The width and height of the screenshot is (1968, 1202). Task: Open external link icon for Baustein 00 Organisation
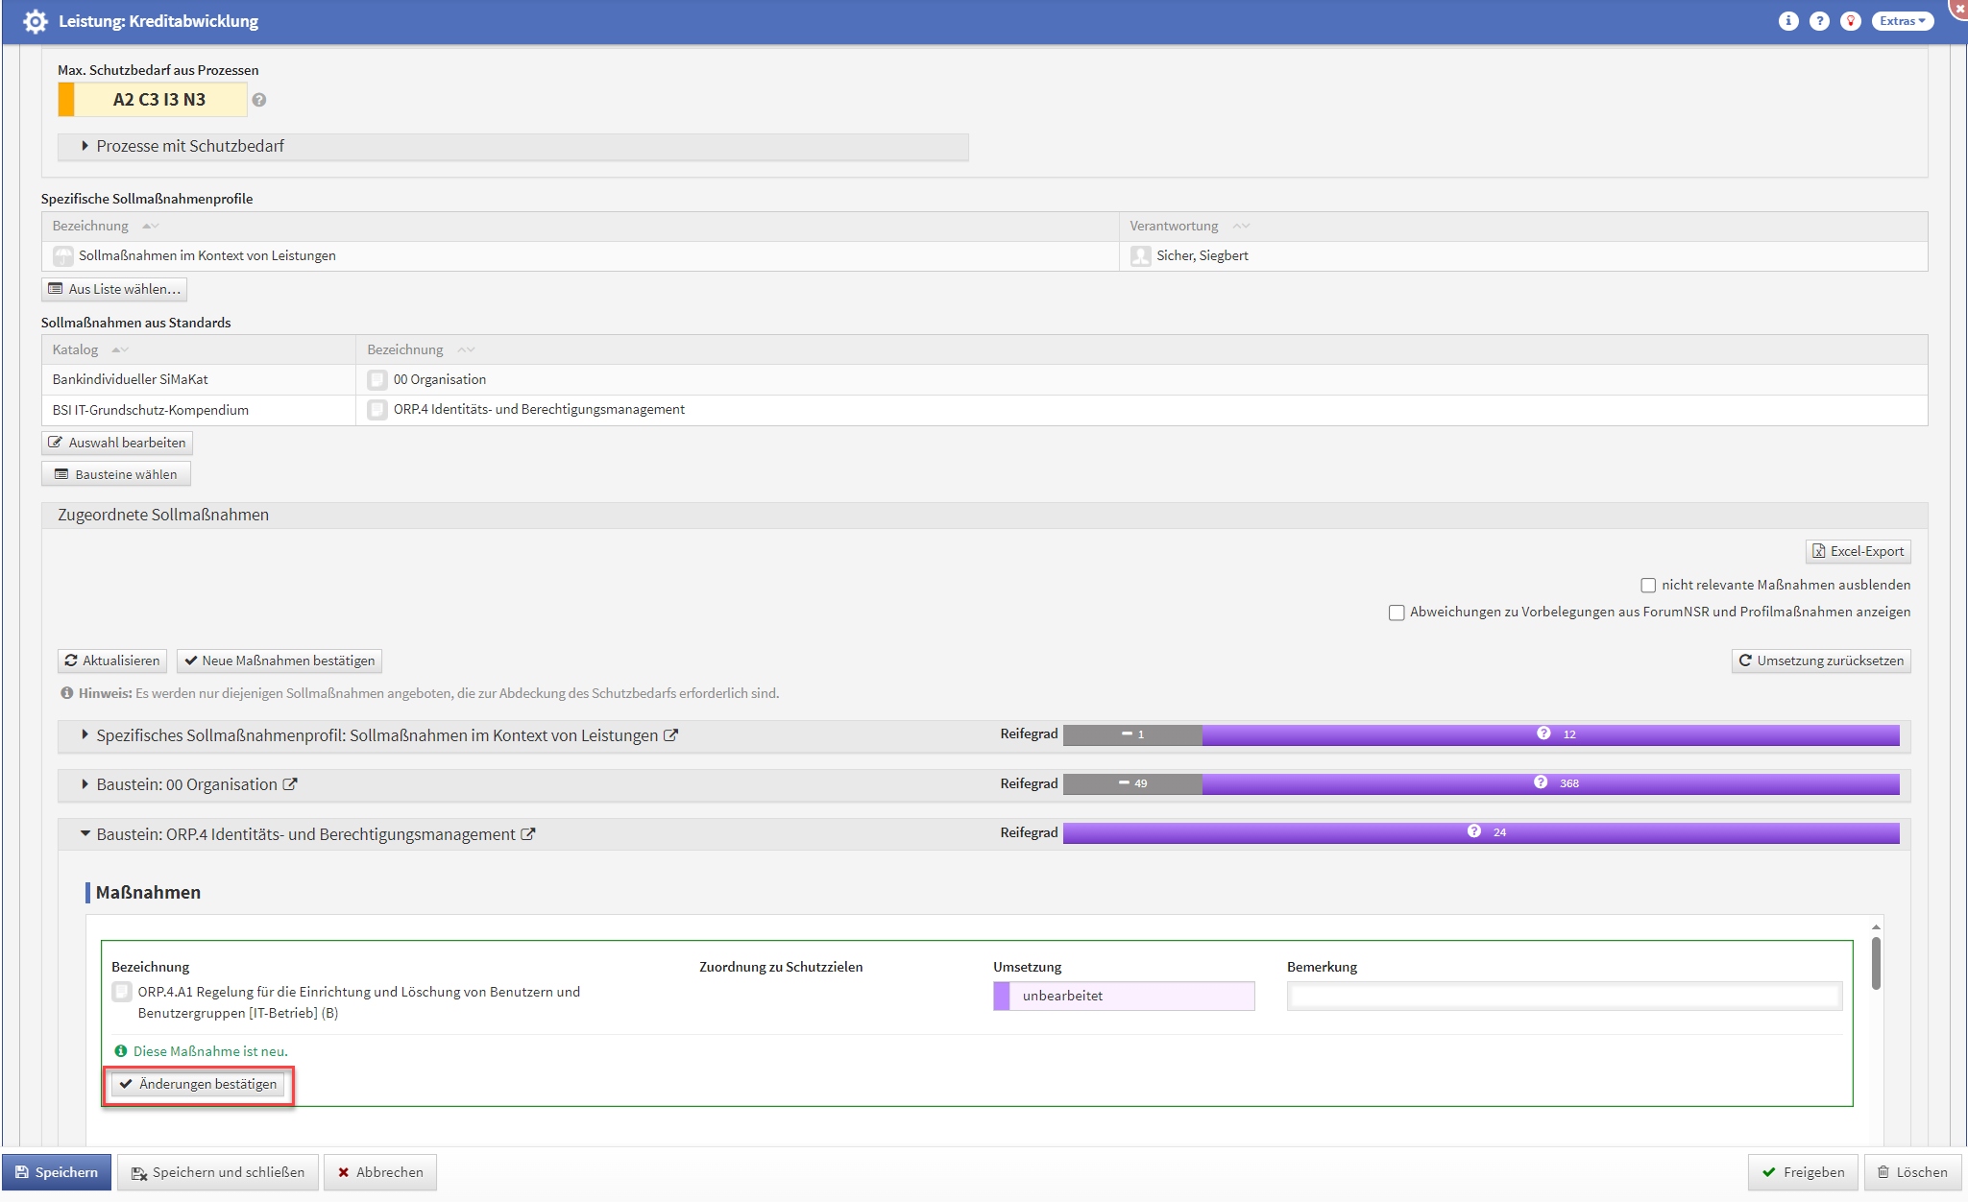pos(290,784)
